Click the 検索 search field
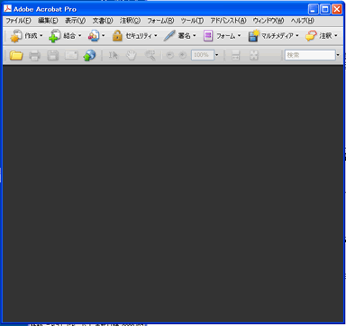 [x=310, y=55]
